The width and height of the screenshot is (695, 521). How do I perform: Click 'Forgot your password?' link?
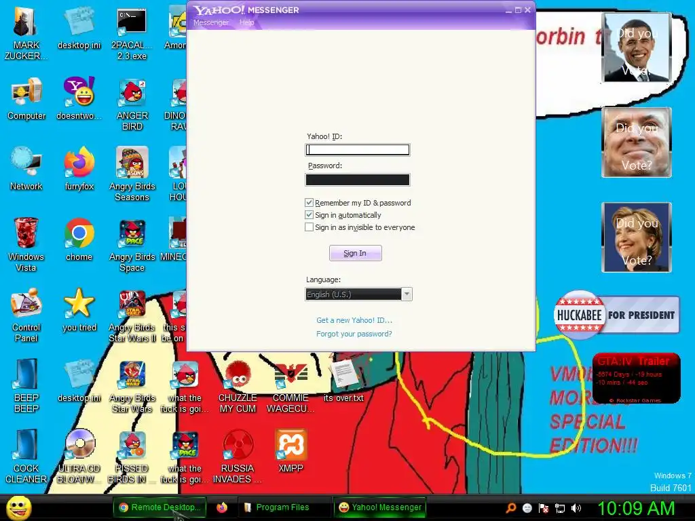(x=354, y=334)
